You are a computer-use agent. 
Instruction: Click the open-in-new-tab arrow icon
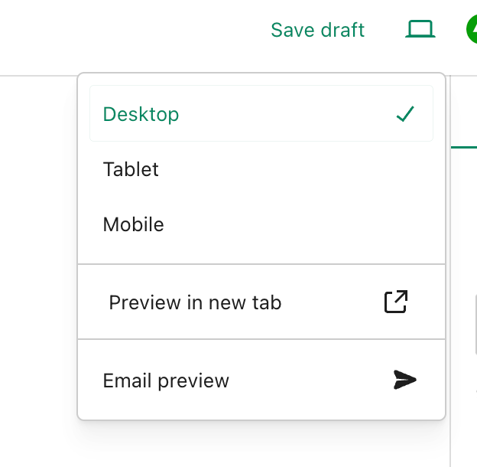pyautogui.click(x=395, y=302)
